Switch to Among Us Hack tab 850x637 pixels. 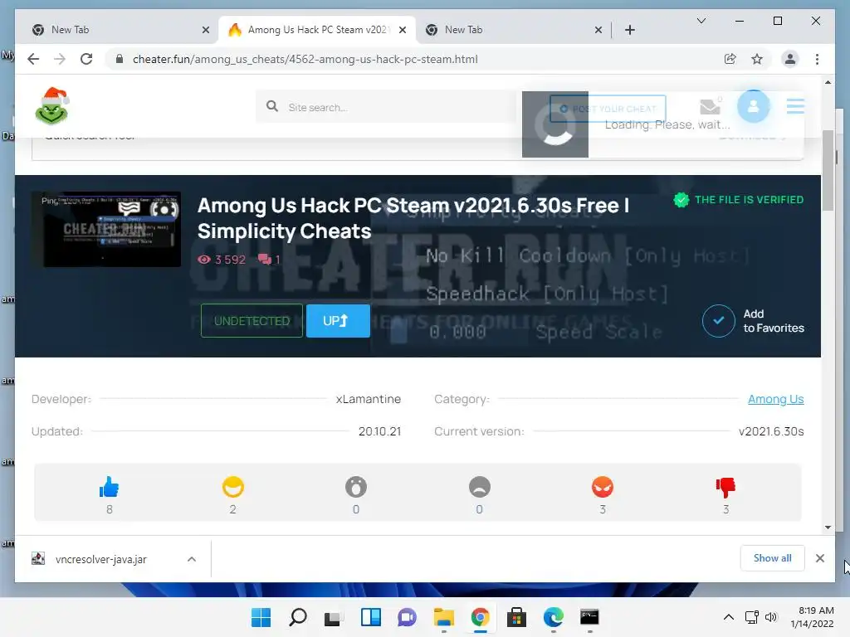tap(317, 30)
